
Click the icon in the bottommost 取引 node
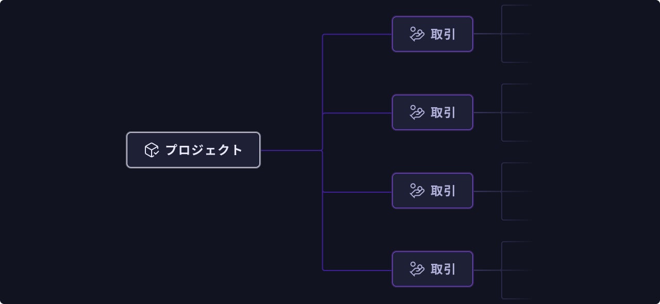click(417, 269)
